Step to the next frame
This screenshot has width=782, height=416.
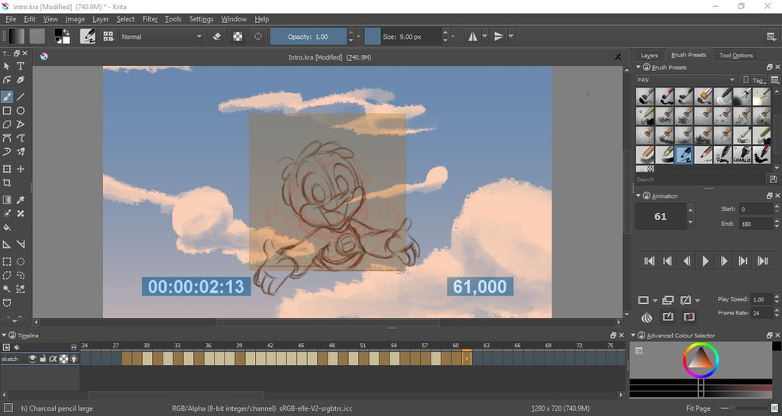pos(724,260)
